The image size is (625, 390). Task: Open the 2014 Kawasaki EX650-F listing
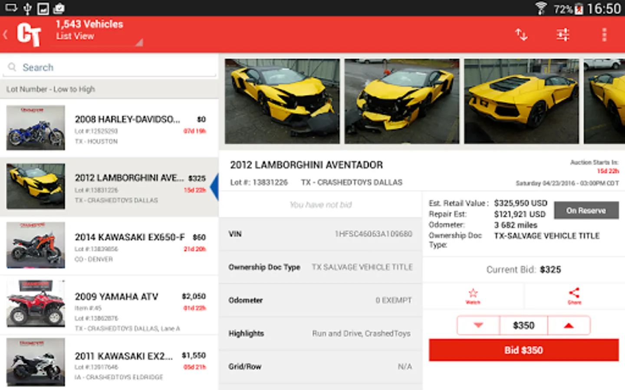(109, 246)
